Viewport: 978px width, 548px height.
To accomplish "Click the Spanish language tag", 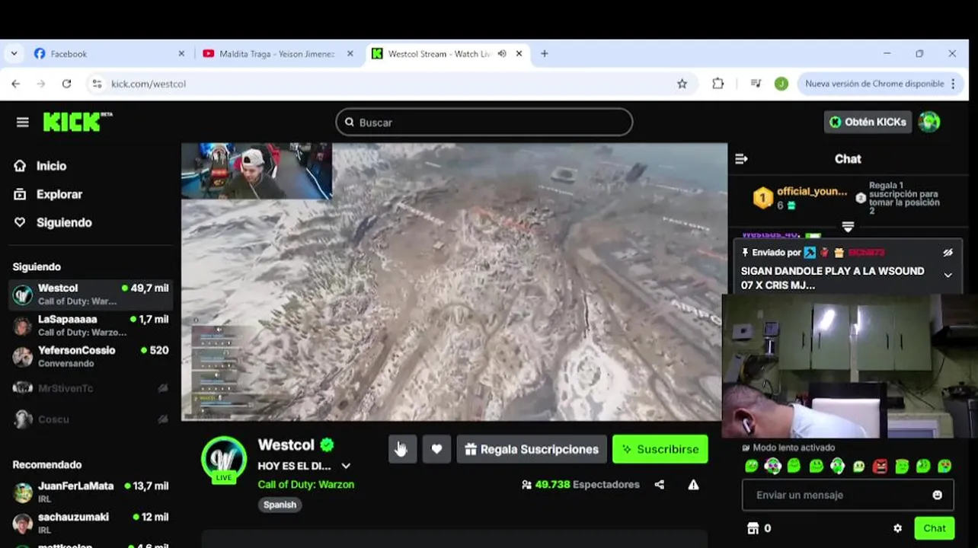I will coord(280,505).
